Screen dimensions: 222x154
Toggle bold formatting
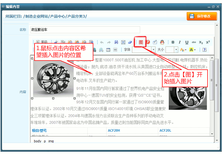point(173,42)
